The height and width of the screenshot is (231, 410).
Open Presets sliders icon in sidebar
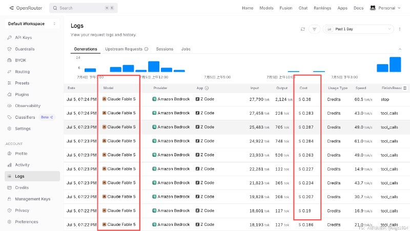[9, 83]
